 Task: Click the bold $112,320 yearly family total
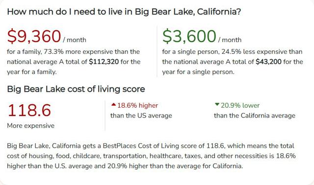104,62
